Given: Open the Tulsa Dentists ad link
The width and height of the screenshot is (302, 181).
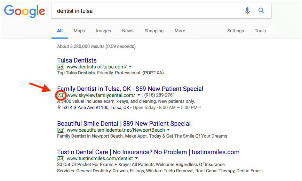Looking at the screenshot, I should [x=77, y=60].
